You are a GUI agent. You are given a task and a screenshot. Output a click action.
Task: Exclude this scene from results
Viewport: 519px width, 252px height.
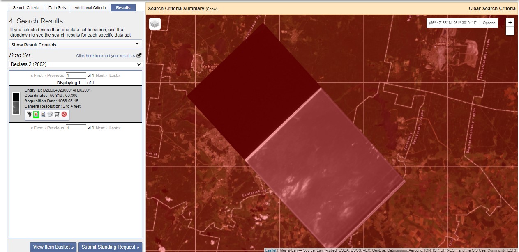click(x=64, y=115)
